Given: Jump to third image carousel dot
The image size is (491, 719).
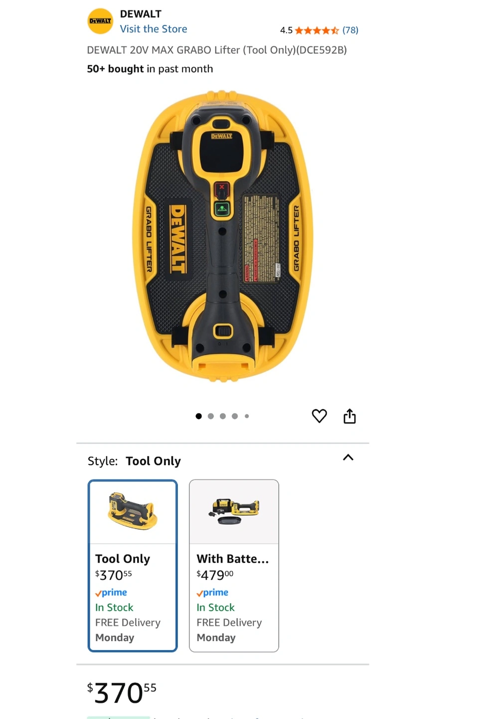Looking at the screenshot, I should tap(223, 416).
